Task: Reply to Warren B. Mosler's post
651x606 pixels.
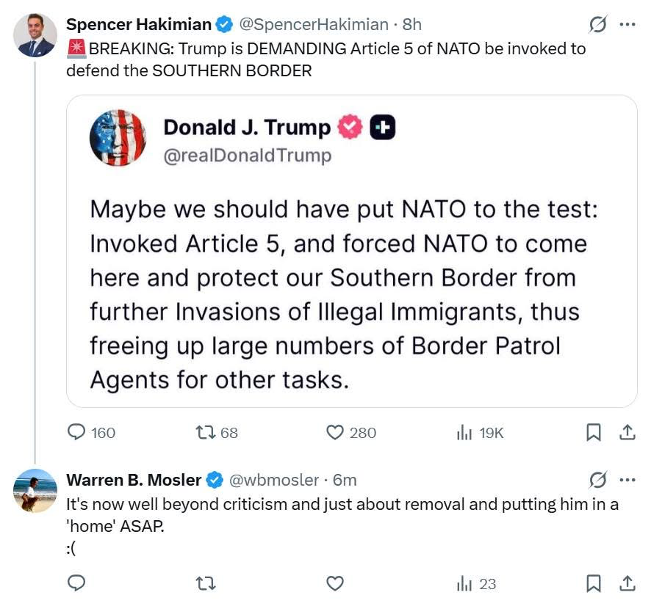Action: pos(77,584)
